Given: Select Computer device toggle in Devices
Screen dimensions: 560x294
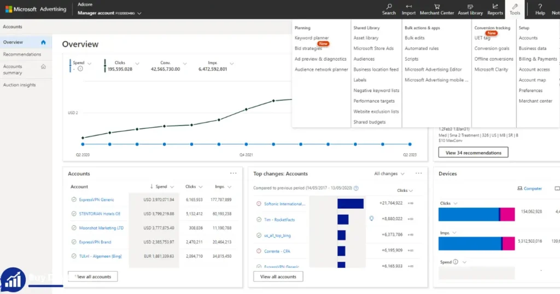Looking at the screenshot, I should coord(529,189).
